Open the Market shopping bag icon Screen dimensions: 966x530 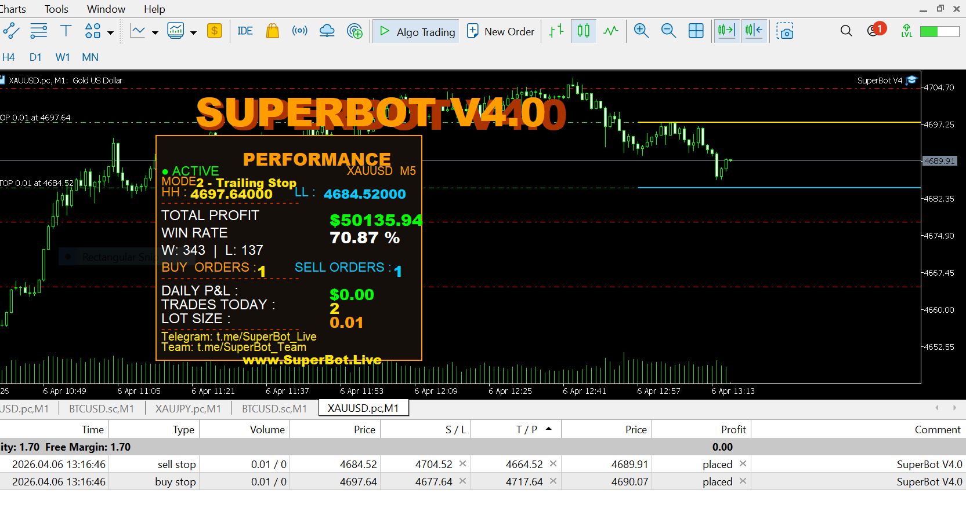click(272, 31)
